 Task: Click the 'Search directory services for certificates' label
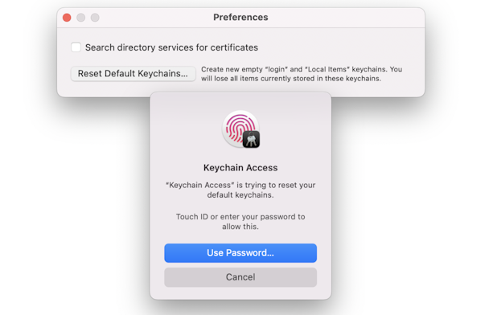tap(171, 47)
